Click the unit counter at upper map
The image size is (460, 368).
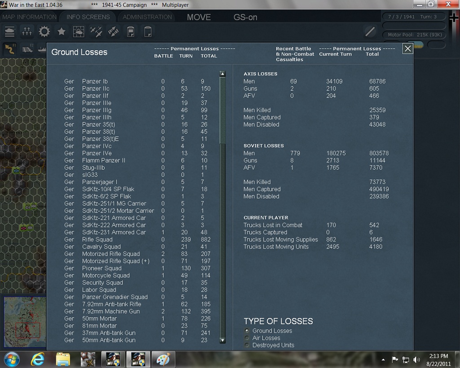pos(16,171)
